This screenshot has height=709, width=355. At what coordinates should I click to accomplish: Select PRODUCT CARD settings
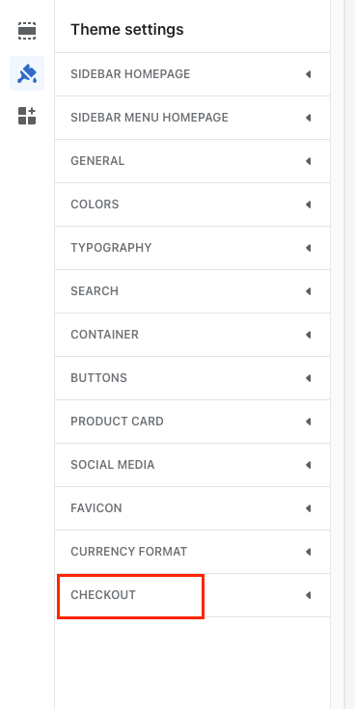[192, 422]
